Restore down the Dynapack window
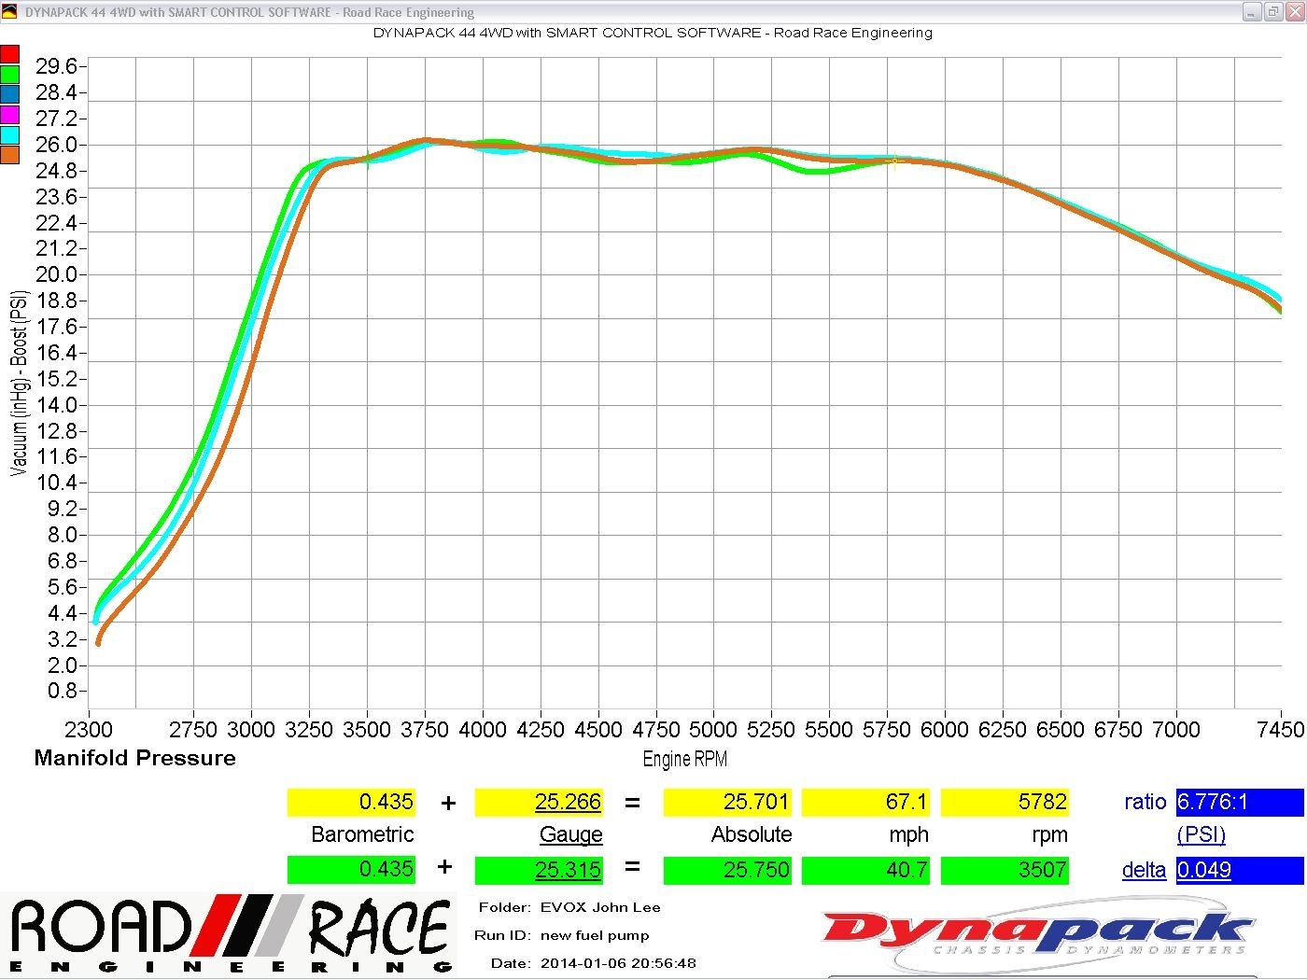 point(1273,12)
